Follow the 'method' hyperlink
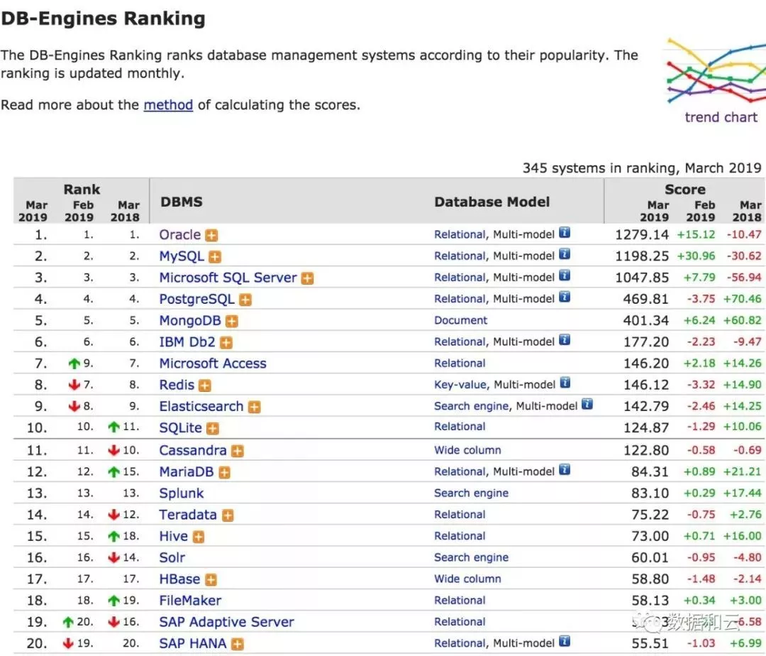 coord(168,104)
